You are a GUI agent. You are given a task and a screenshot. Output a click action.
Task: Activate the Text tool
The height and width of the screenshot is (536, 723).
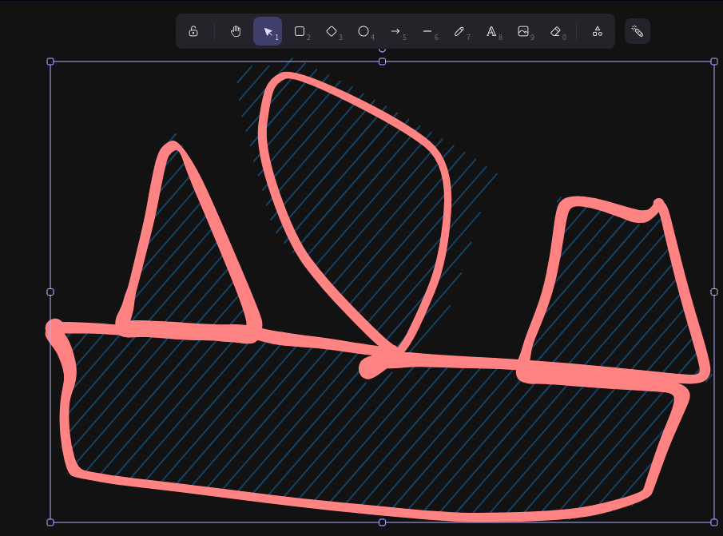tap(491, 31)
